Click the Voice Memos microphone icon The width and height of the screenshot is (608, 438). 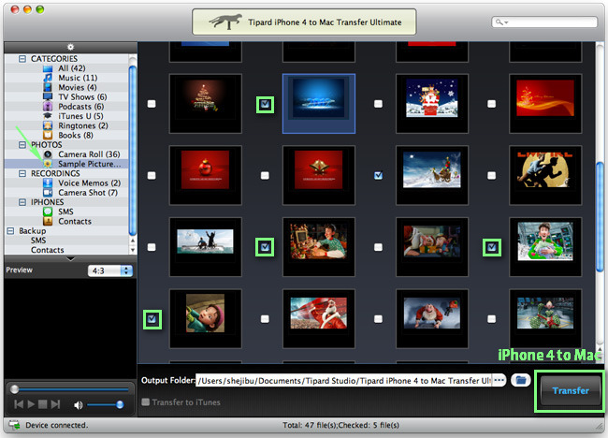tap(48, 183)
